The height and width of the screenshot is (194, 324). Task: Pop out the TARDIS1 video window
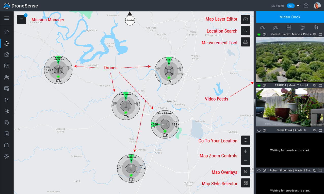(320, 85)
